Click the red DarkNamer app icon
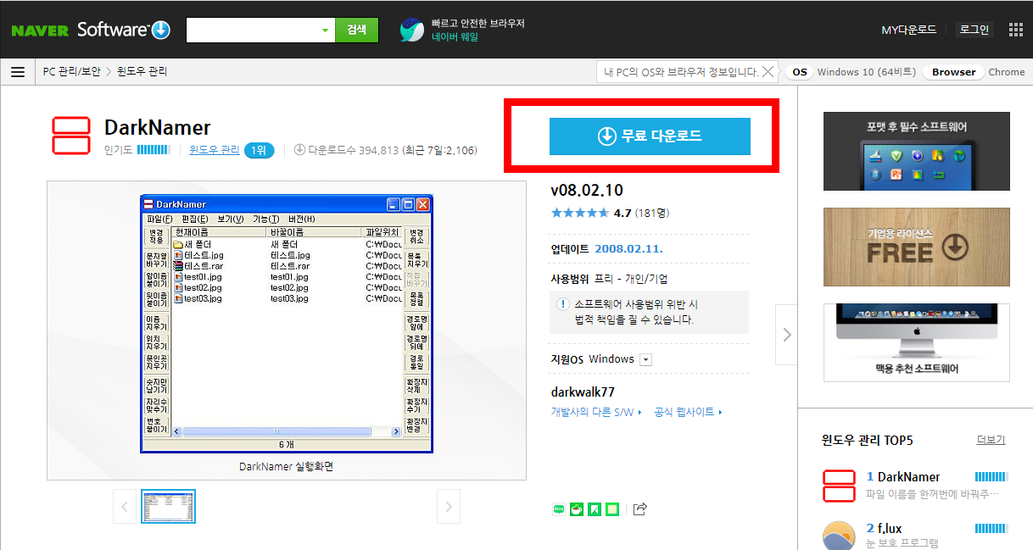1033x550 pixels. pos(71,136)
